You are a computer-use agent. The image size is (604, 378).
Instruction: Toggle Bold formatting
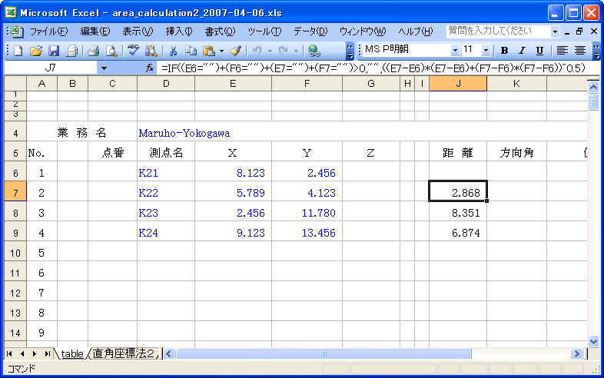[x=504, y=51]
